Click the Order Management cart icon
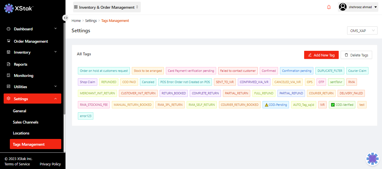382x169 pixels. [x=8, y=41]
